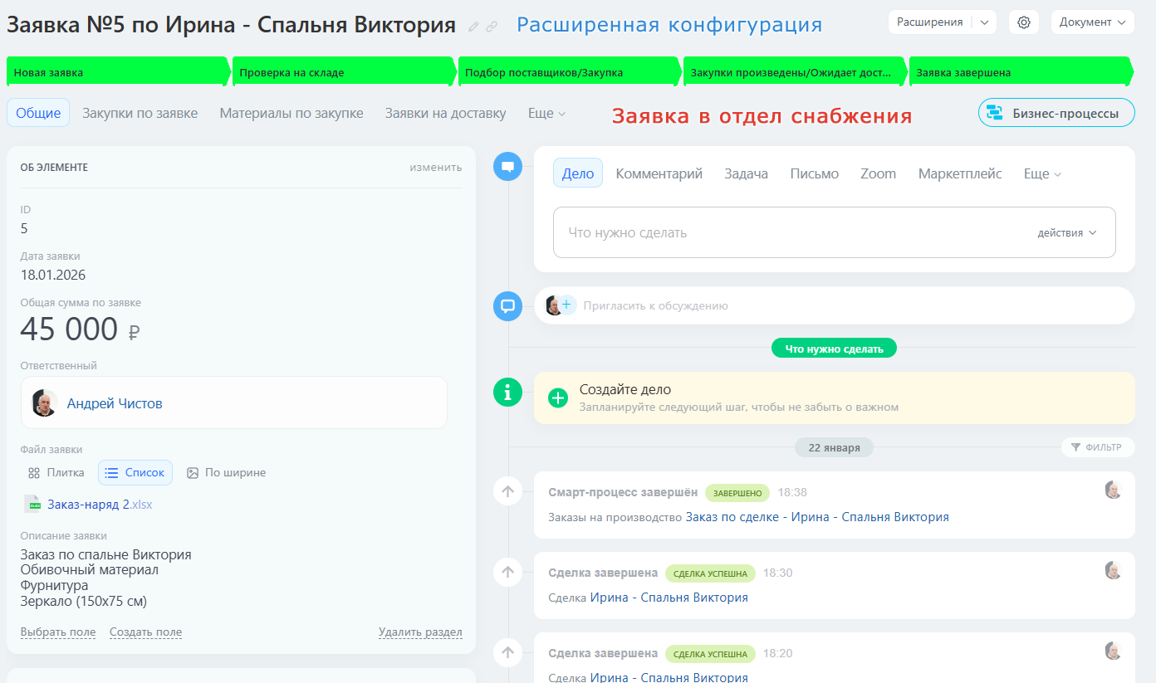
Task: Switch file view to Плитка
Action: [56, 473]
